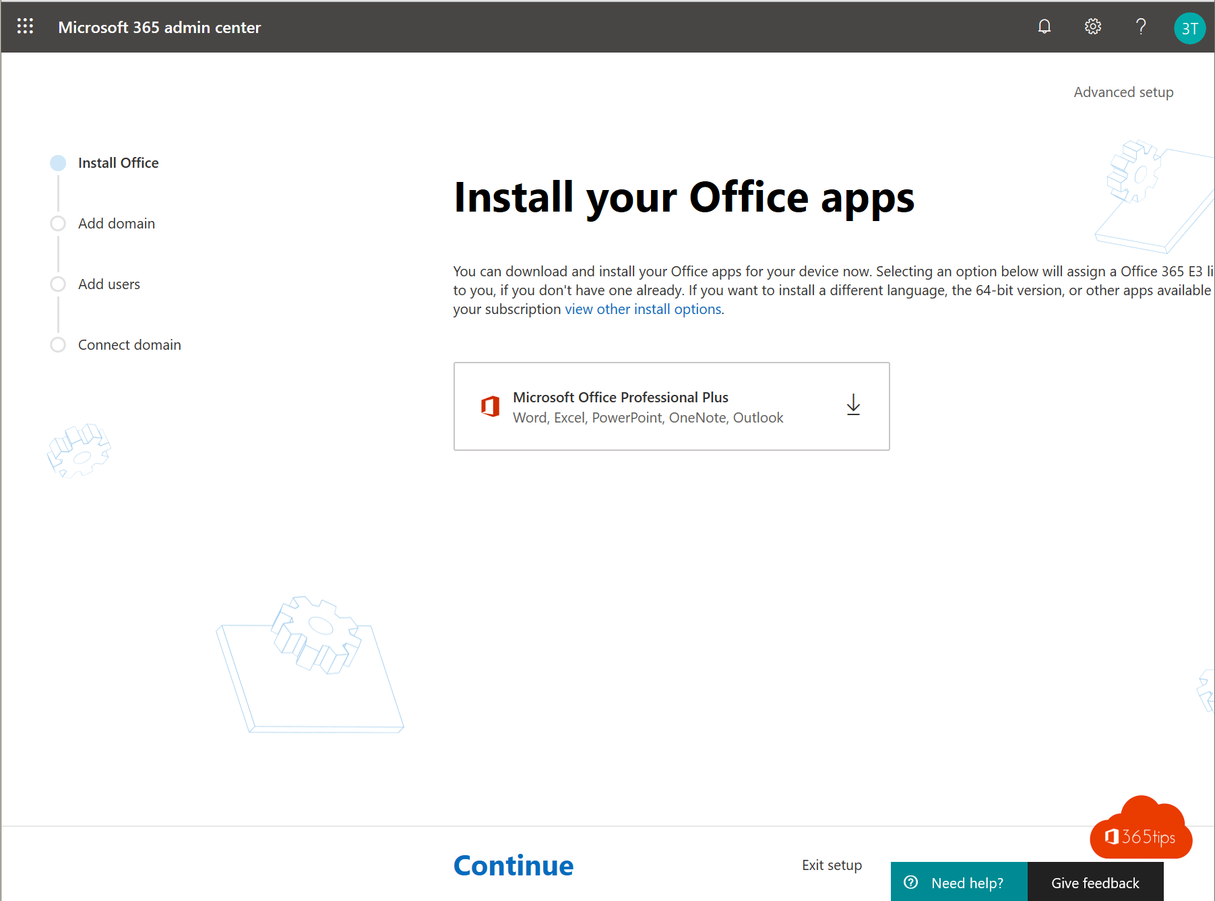Open the notifications bell
The height and width of the screenshot is (901, 1215).
1045,26
